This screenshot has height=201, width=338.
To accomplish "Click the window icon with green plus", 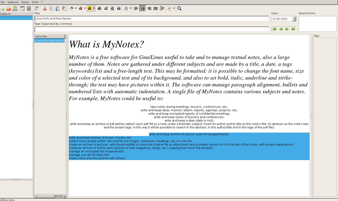I will pos(23,9).
